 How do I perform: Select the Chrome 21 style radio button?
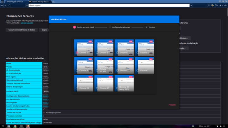click(137, 70)
